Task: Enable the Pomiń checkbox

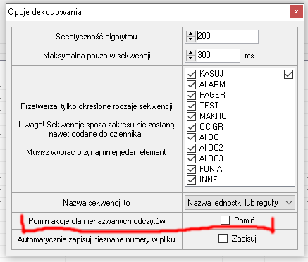Action: tap(225, 220)
